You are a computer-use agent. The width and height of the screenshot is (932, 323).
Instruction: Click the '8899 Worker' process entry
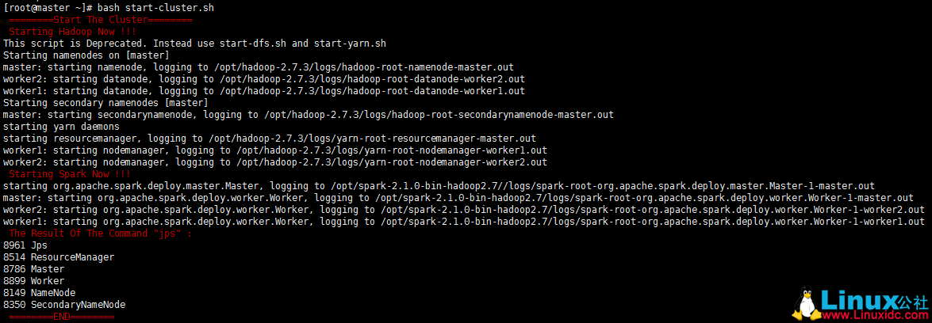tap(33, 281)
